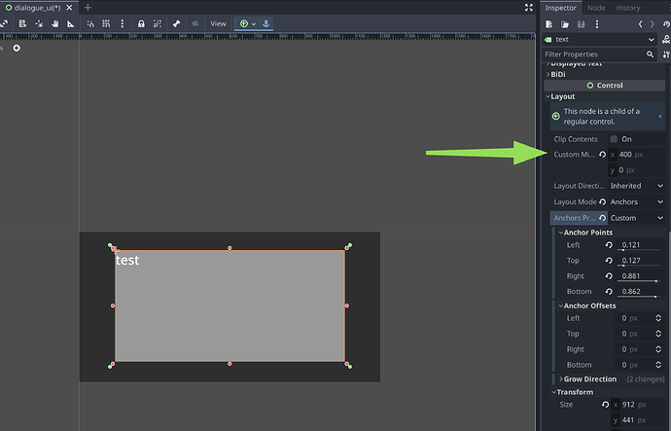Revert the Custom Minimum Size value
Viewport: 671px width, 431px height.
[603, 155]
